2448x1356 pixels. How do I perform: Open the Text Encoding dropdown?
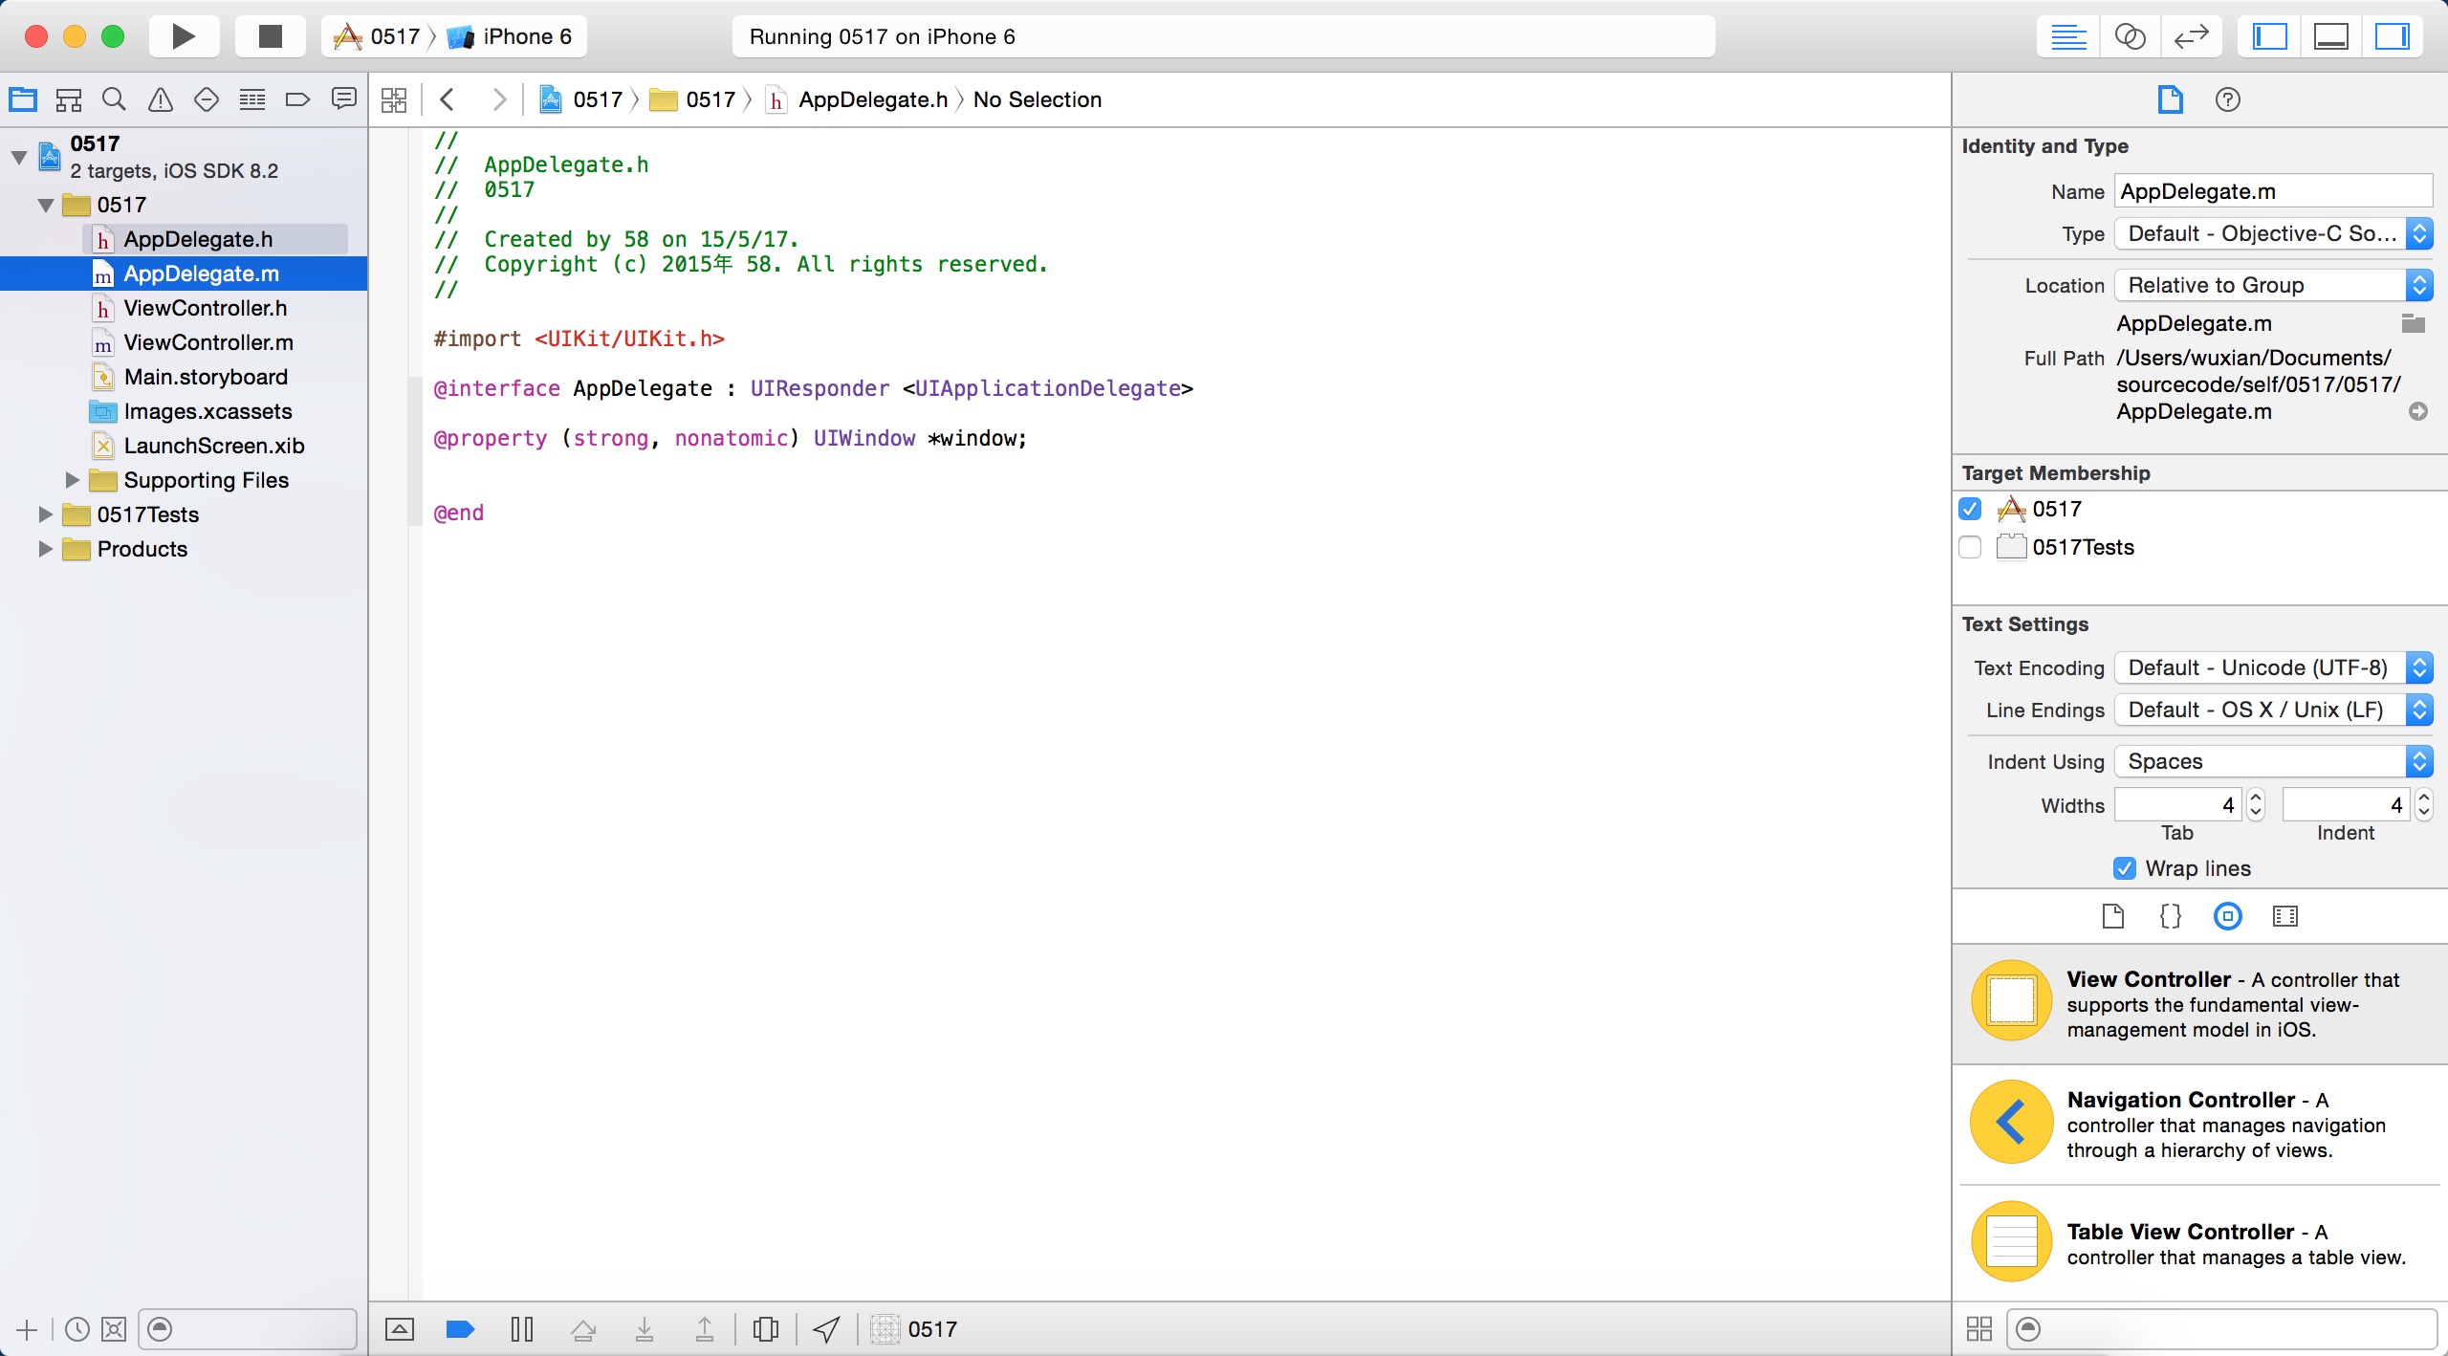click(2272, 667)
